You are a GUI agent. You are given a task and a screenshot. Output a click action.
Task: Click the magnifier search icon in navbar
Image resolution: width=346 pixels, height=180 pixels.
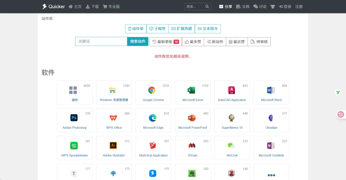[x=207, y=7]
